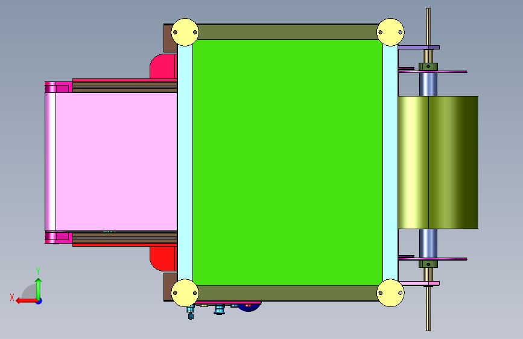Click the blue Z axis dot on the triad
The height and width of the screenshot is (339, 523).
[39, 301]
